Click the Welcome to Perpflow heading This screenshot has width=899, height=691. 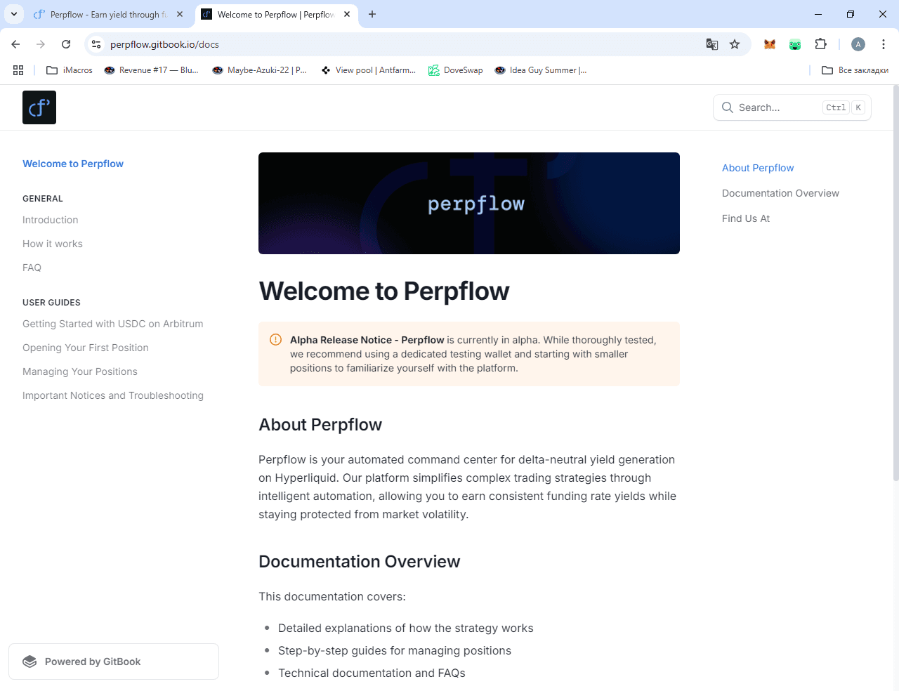[x=384, y=291]
